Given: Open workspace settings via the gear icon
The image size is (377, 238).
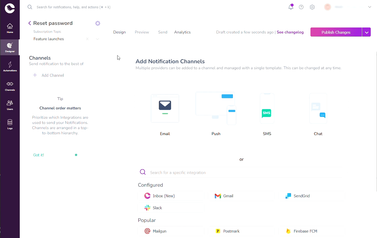Looking at the screenshot, I should pyautogui.click(x=312, y=7).
